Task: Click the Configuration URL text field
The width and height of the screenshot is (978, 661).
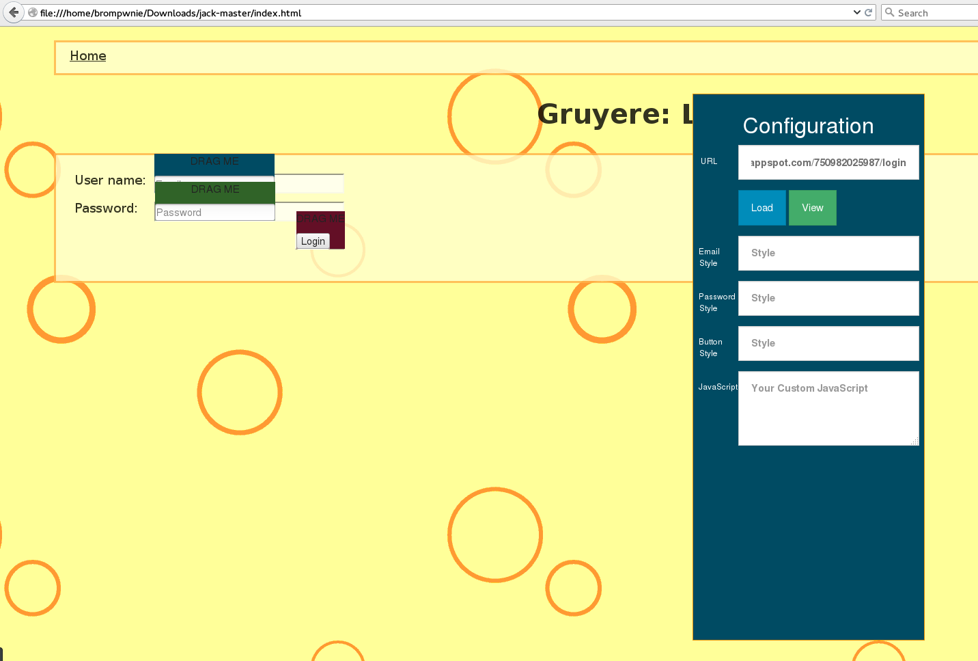Action: (828, 163)
